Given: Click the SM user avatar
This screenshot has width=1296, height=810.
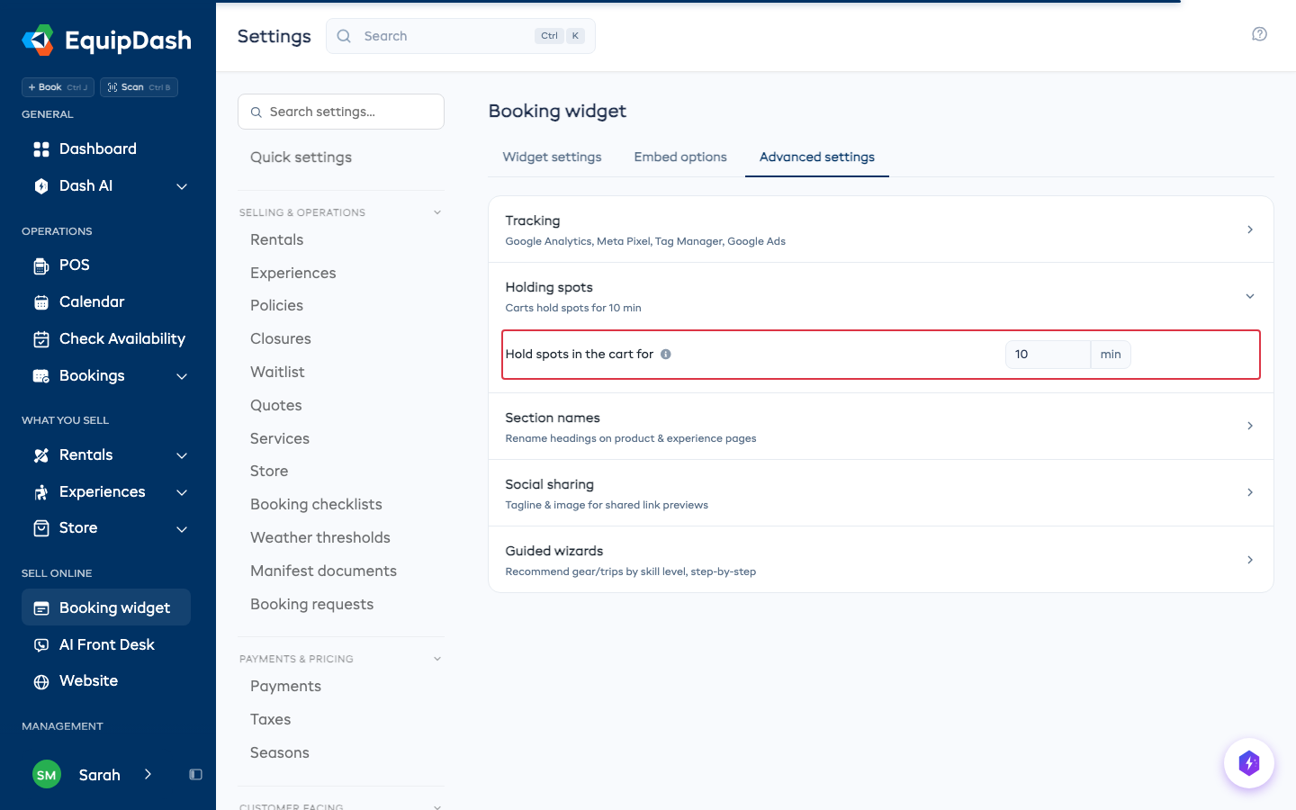Looking at the screenshot, I should [x=47, y=775].
